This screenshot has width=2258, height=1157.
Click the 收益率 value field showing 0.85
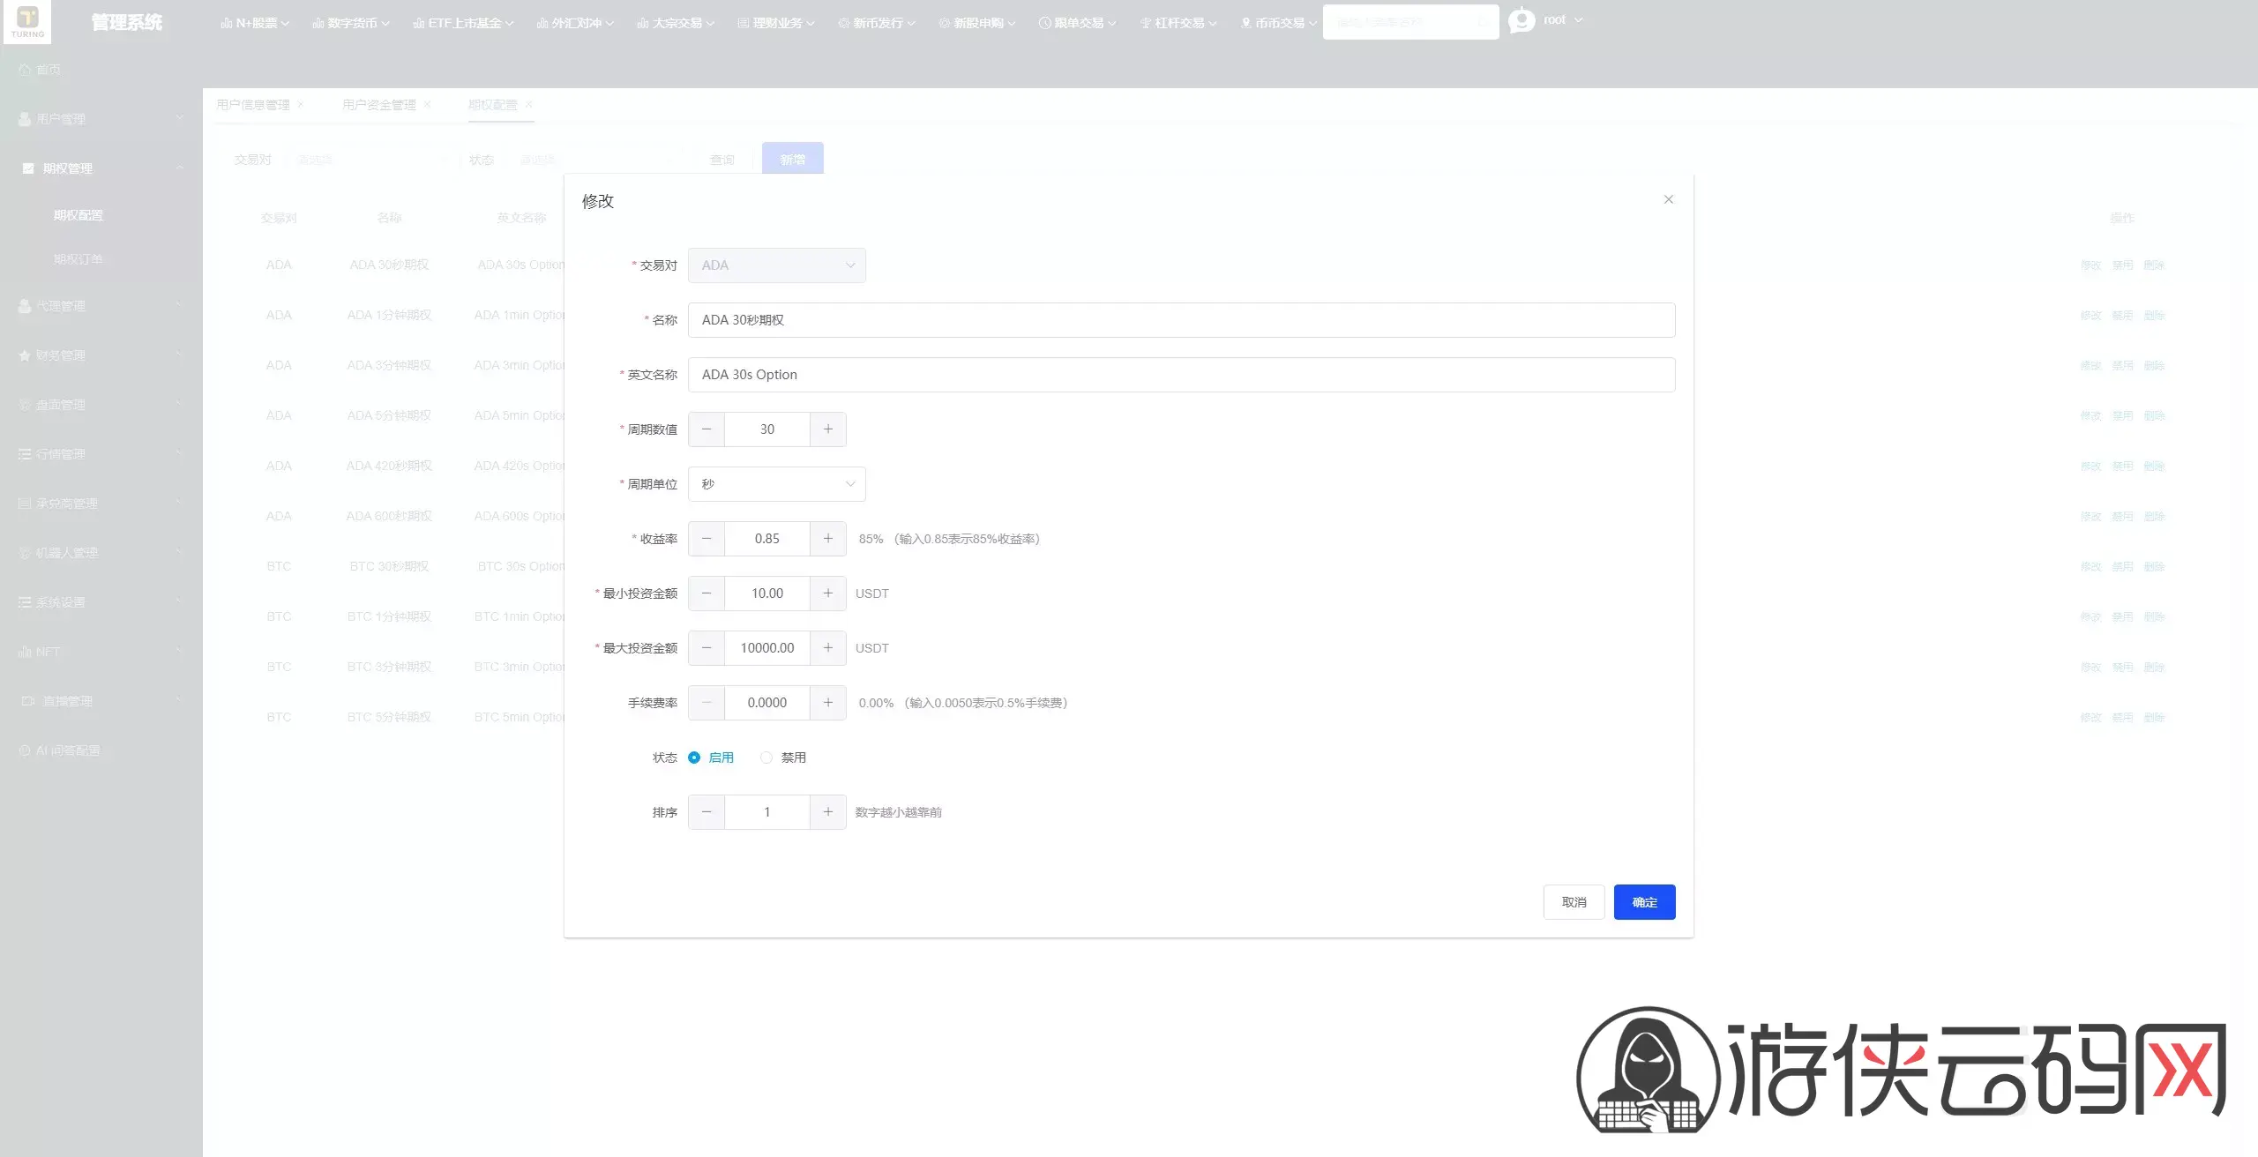pos(767,539)
